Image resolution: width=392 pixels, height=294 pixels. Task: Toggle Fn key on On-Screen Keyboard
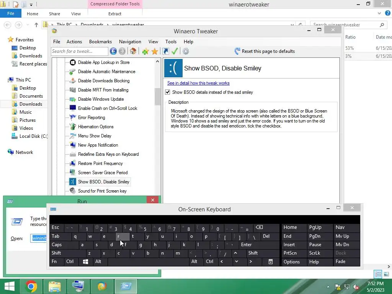tap(57, 261)
